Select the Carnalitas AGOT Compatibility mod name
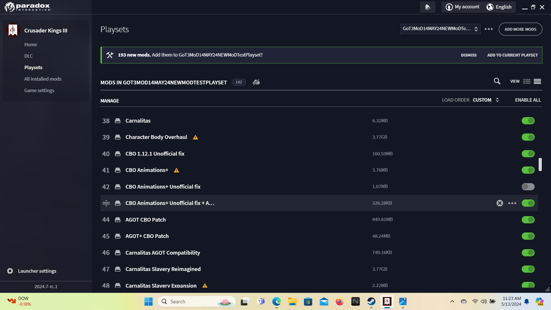The height and width of the screenshot is (310, 551). [163, 253]
